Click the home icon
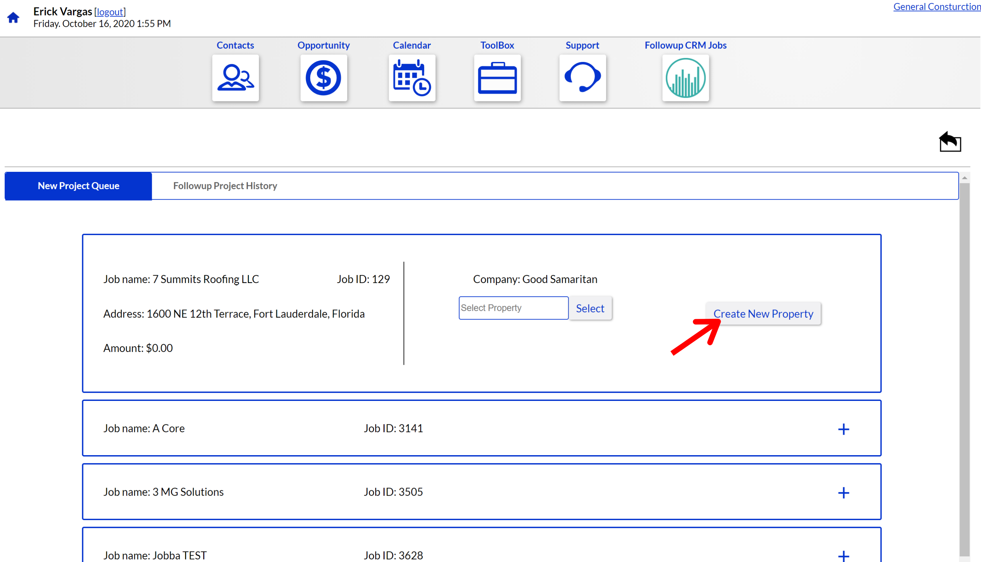 (x=13, y=17)
